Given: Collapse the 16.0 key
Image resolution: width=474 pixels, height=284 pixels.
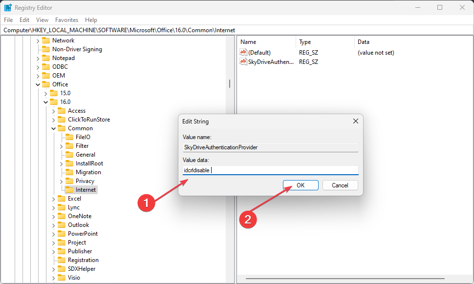Looking at the screenshot, I should 45,102.
